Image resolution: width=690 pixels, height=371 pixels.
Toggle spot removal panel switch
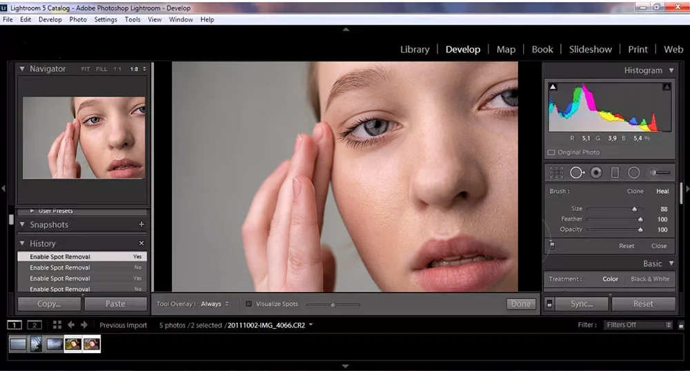coord(552,245)
